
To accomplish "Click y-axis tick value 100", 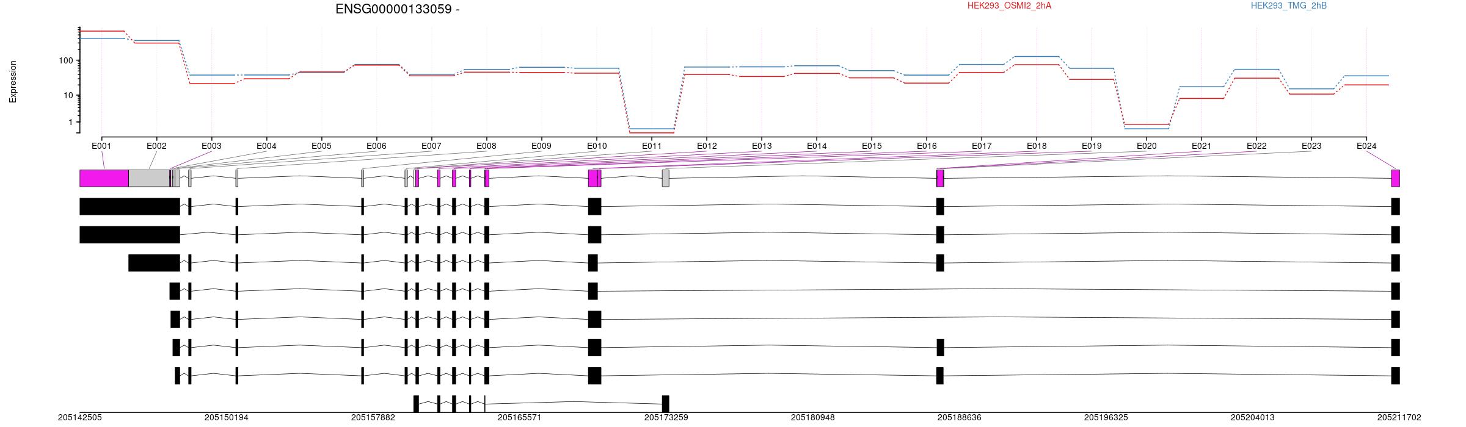I will pos(65,61).
